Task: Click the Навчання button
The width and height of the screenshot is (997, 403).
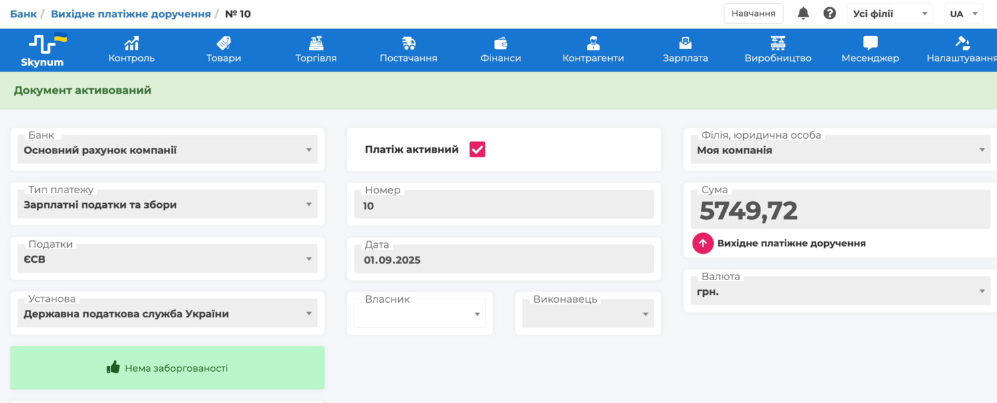Action: [x=753, y=13]
